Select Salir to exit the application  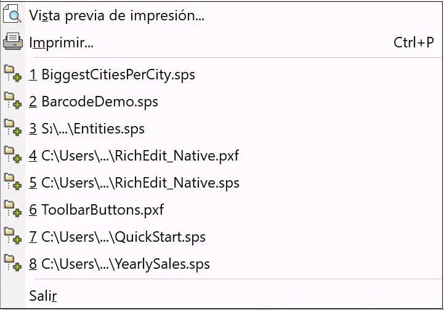click(43, 296)
